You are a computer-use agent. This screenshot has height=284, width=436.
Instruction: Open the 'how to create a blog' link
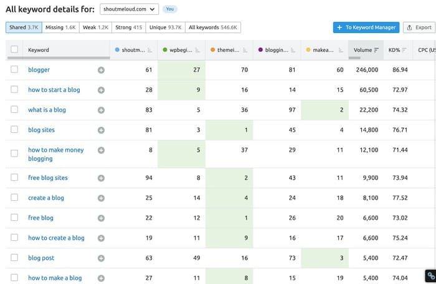point(56,238)
